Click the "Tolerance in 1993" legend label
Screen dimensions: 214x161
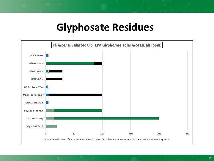tap(57, 139)
